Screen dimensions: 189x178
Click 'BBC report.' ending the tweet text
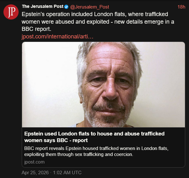click(x=37, y=28)
